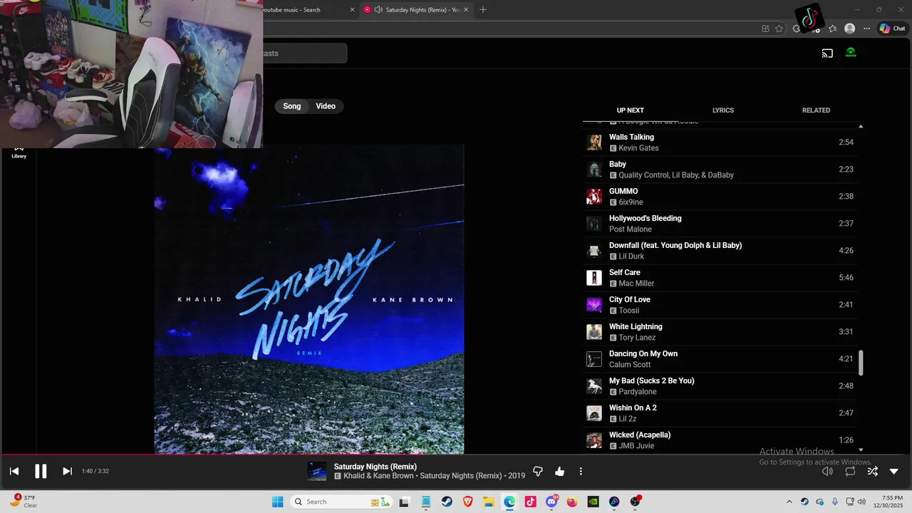Open the green account avatar menu

coord(851,53)
